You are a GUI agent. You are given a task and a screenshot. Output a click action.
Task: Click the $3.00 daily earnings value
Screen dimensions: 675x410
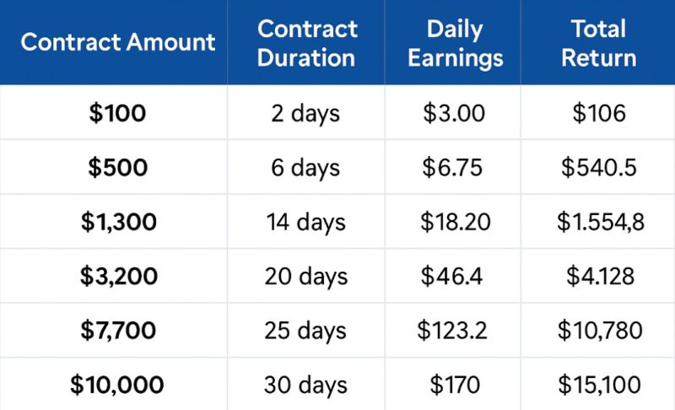(453, 113)
